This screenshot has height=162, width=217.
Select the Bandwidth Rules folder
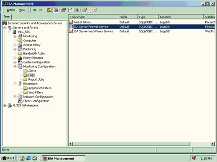(x=32, y=54)
